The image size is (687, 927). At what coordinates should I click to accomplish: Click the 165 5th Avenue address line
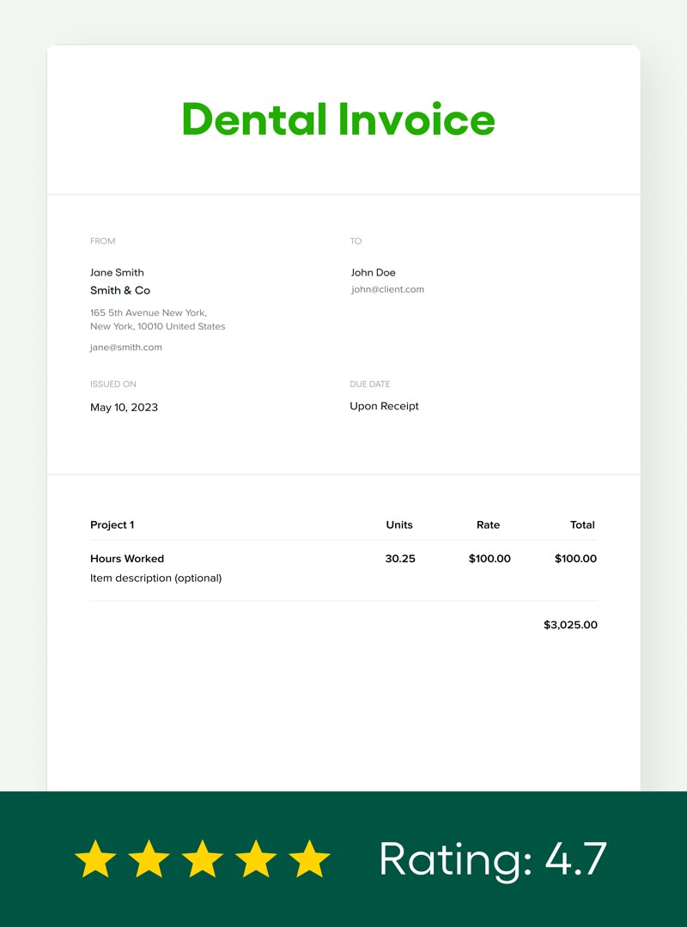pyautogui.click(x=149, y=312)
